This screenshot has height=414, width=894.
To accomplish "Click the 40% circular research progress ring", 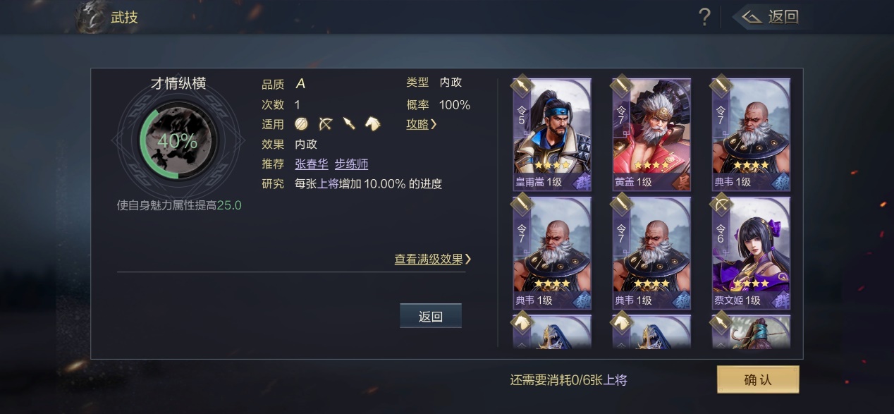I will point(178,141).
